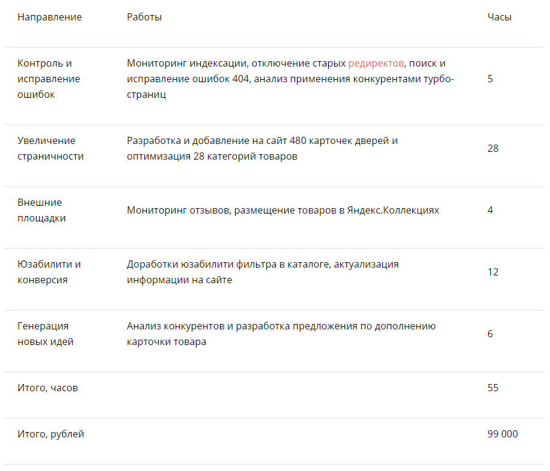The width and height of the screenshot is (550, 471).
Task: Click the Мониторинг индексации work description
Action: pos(290,79)
